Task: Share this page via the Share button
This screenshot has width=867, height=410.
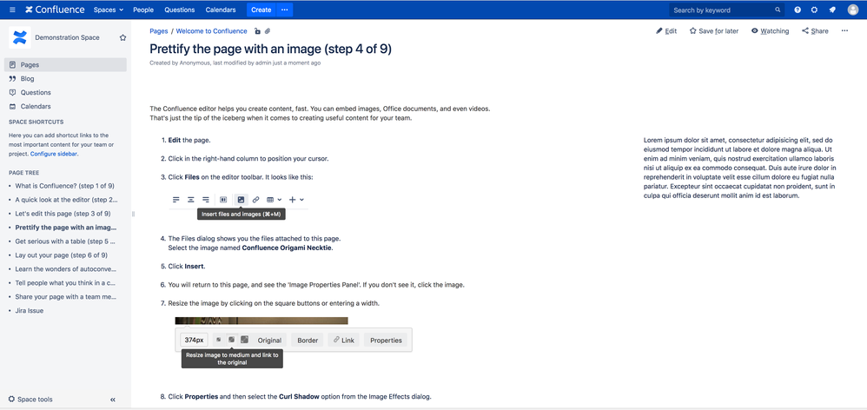Action: pos(815,31)
